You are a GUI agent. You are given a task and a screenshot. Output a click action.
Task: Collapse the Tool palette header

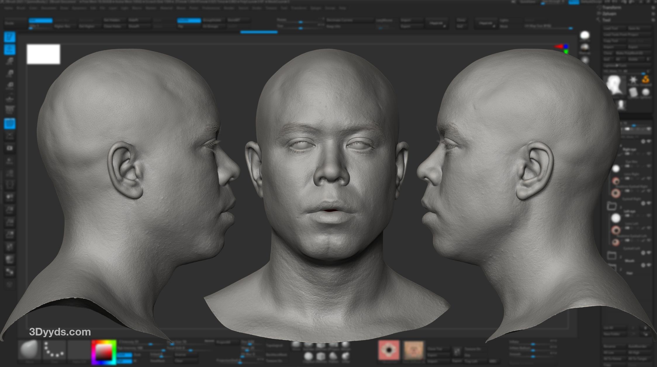coord(606,20)
